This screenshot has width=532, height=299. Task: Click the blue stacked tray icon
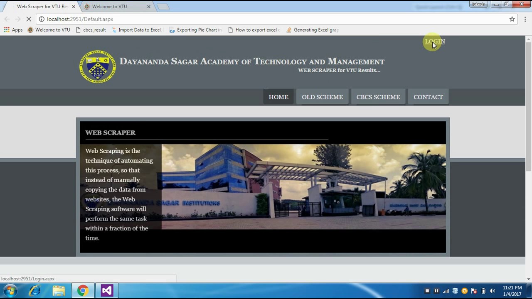[455, 291]
